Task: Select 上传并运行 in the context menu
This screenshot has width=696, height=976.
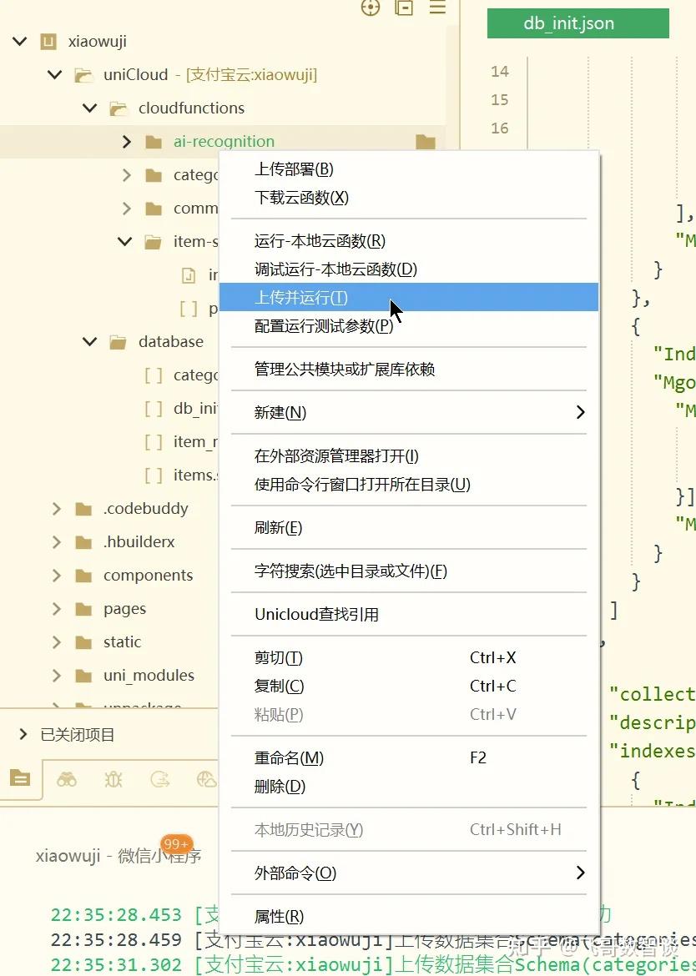Action: [x=301, y=298]
